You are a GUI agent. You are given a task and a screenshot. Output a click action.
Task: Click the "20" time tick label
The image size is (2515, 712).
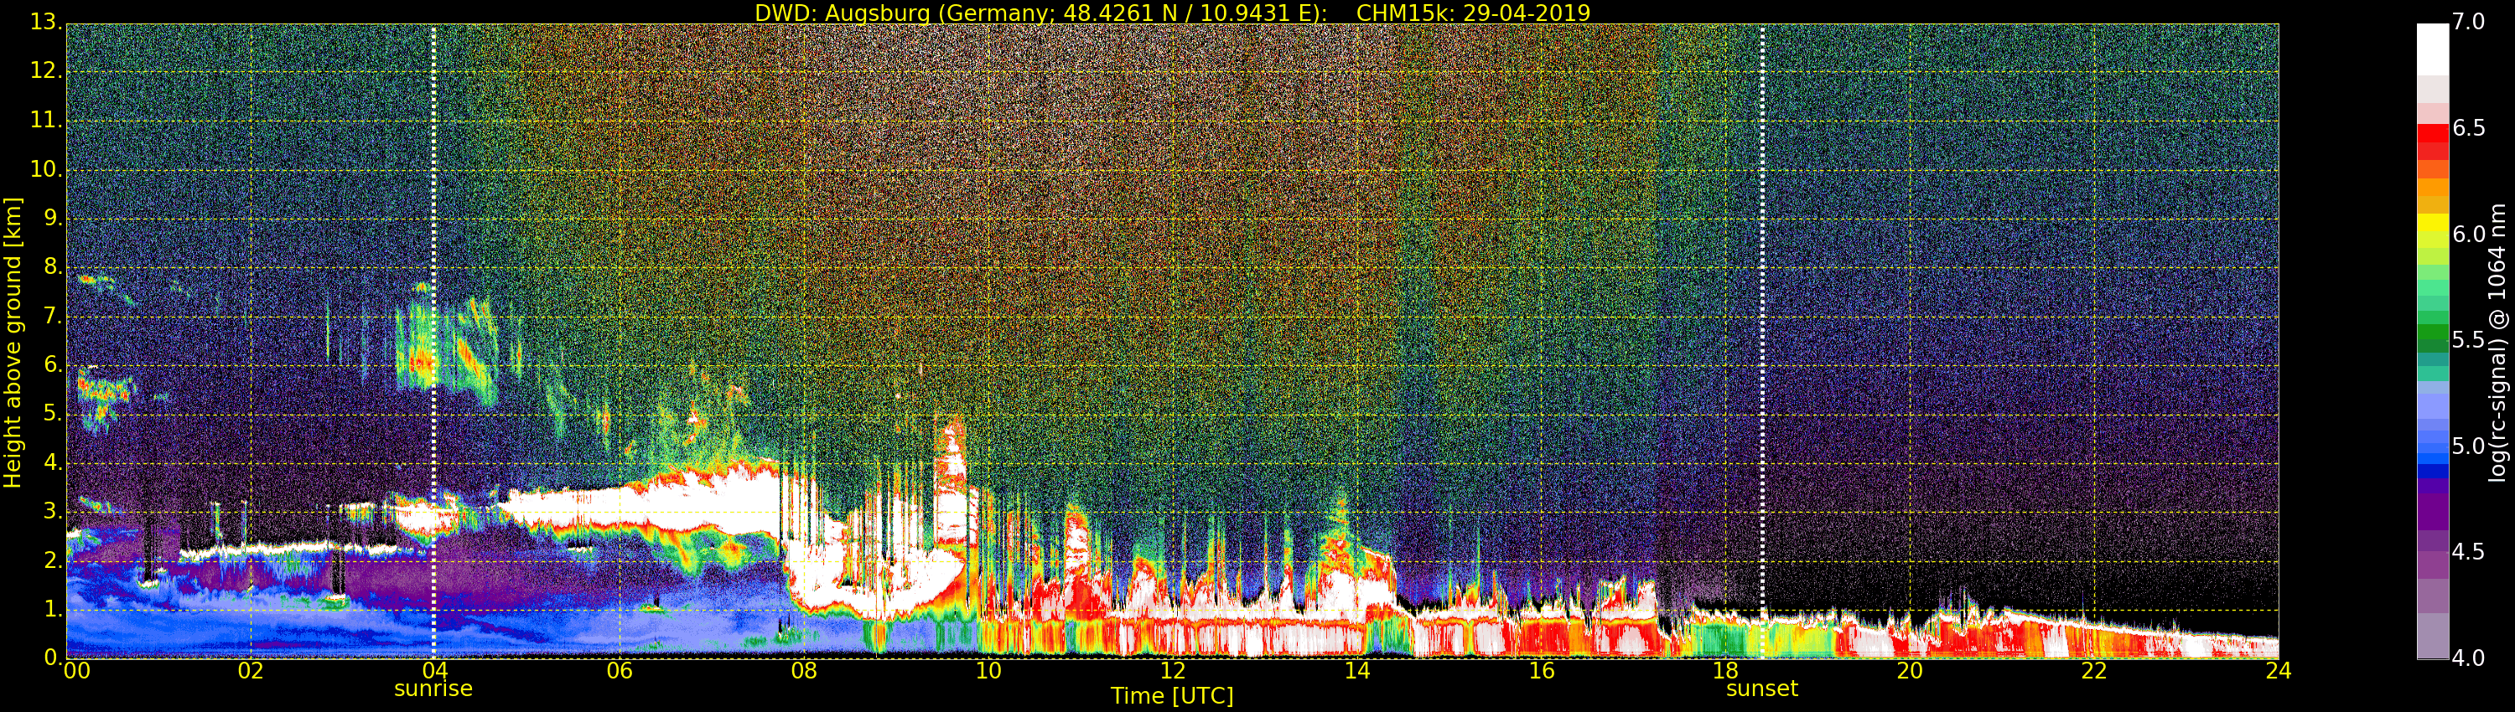point(1910,670)
